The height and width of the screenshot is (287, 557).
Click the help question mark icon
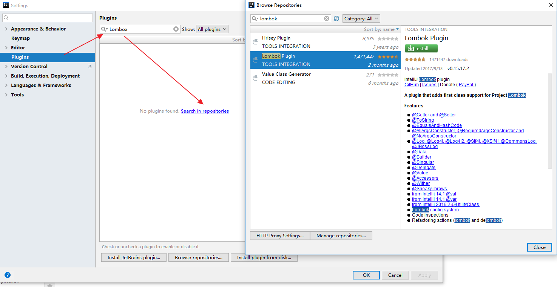pos(8,275)
